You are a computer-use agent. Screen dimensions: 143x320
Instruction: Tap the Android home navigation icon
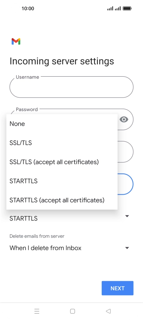(72, 311)
